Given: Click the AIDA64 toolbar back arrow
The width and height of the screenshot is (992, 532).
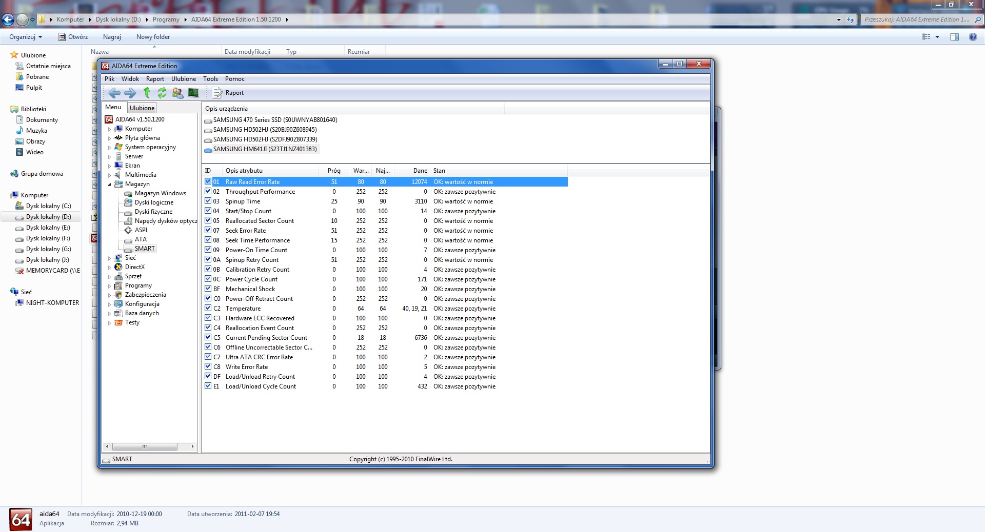Looking at the screenshot, I should 114,93.
